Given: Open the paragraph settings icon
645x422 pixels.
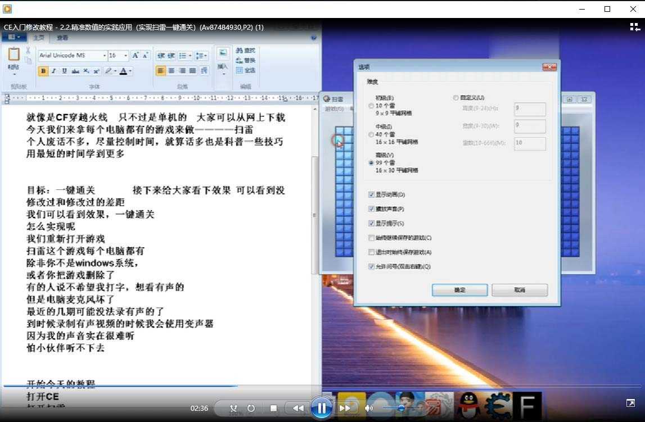Looking at the screenshot, I should pos(204,71).
